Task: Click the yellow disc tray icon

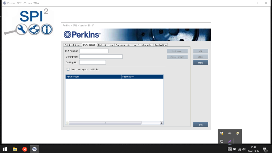Action: click(238, 133)
